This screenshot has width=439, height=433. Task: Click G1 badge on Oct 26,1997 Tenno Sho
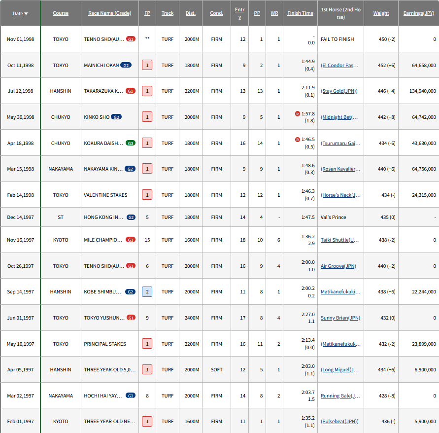pyautogui.click(x=131, y=266)
